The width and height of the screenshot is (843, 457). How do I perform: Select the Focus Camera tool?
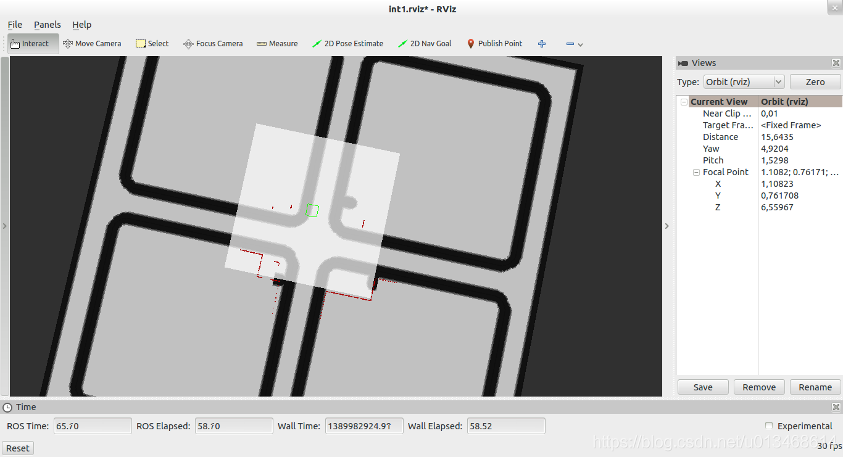click(213, 43)
